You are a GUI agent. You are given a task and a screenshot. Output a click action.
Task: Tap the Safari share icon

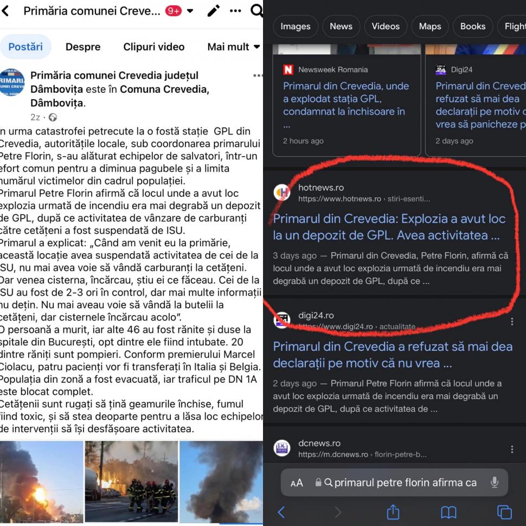pos(393,512)
